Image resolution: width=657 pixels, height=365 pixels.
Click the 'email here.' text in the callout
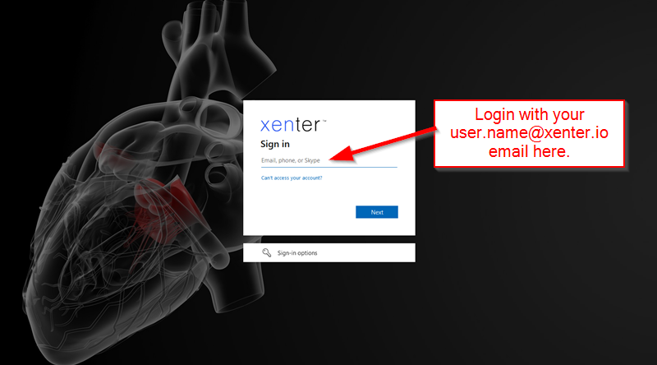coord(529,151)
